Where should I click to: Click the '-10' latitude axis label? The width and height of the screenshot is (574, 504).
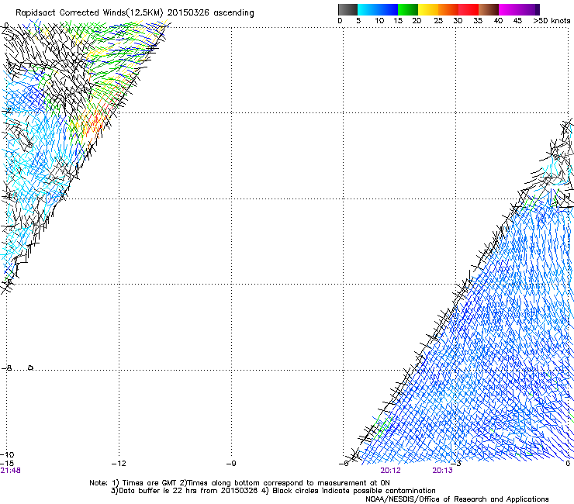(x=7, y=455)
